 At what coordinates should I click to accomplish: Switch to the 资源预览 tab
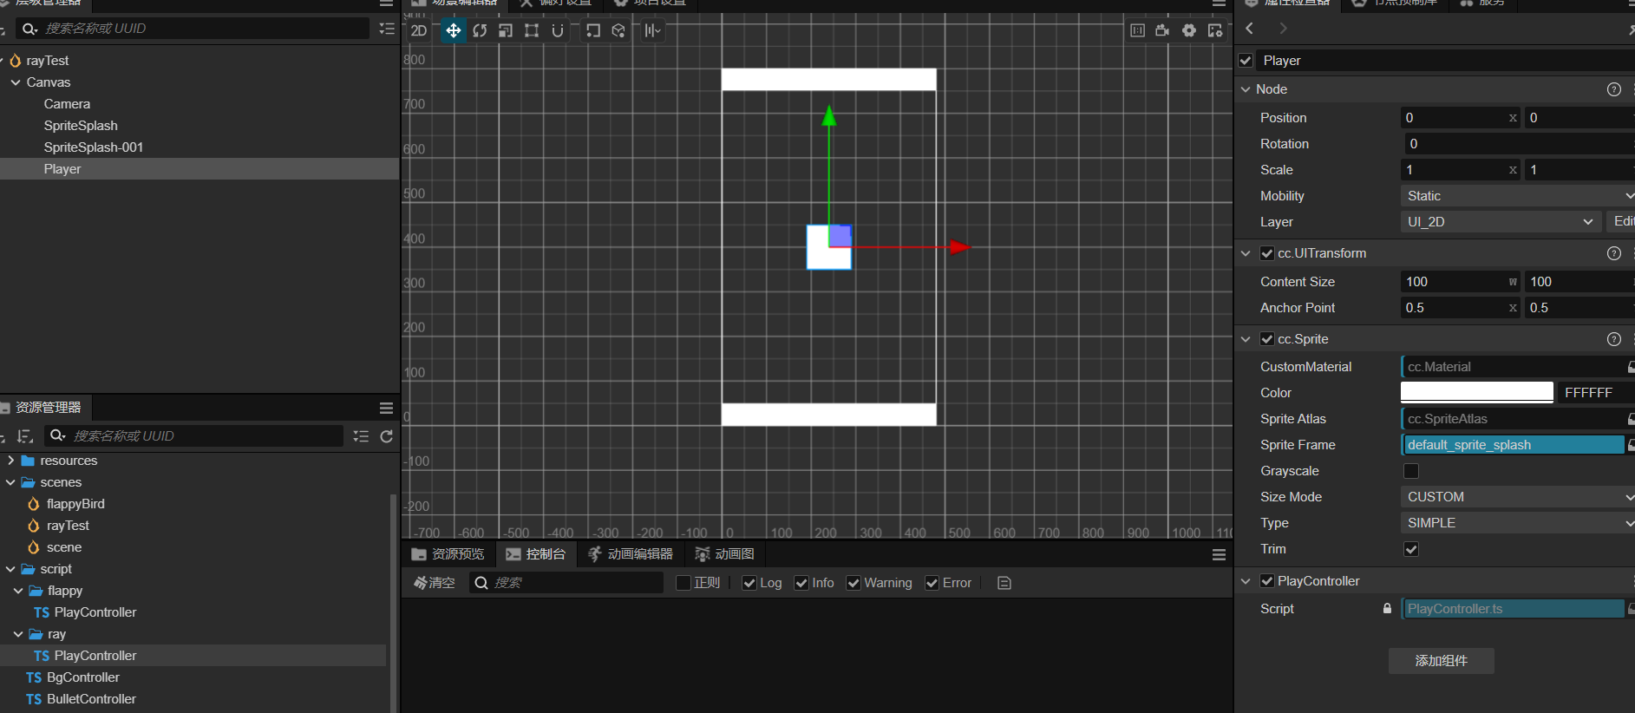(x=448, y=554)
